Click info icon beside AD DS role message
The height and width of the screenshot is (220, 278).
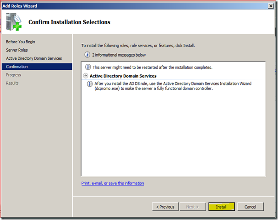pyautogui.click(x=90, y=84)
